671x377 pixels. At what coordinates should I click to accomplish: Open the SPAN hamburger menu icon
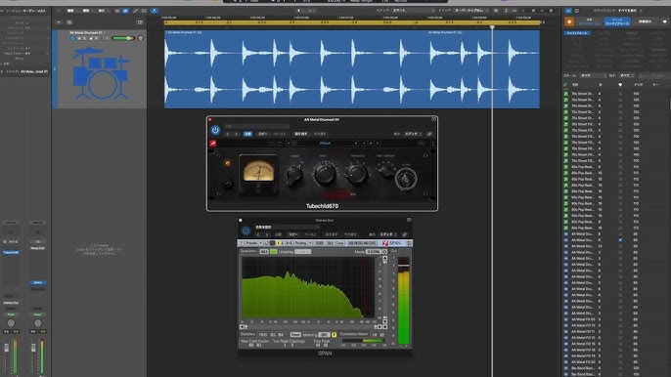click(x=409, y=243)
